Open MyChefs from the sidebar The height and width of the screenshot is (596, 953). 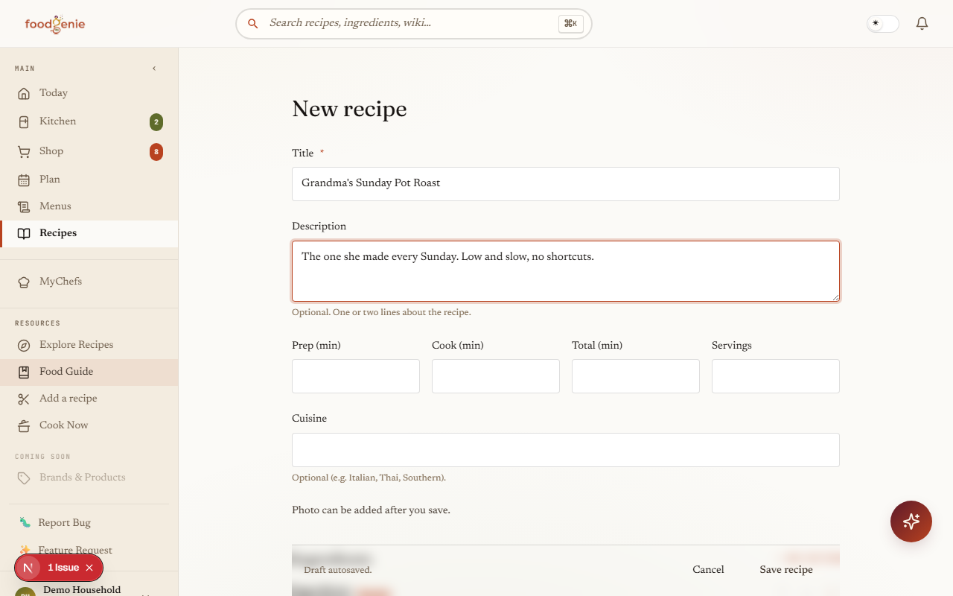point(89,282)
